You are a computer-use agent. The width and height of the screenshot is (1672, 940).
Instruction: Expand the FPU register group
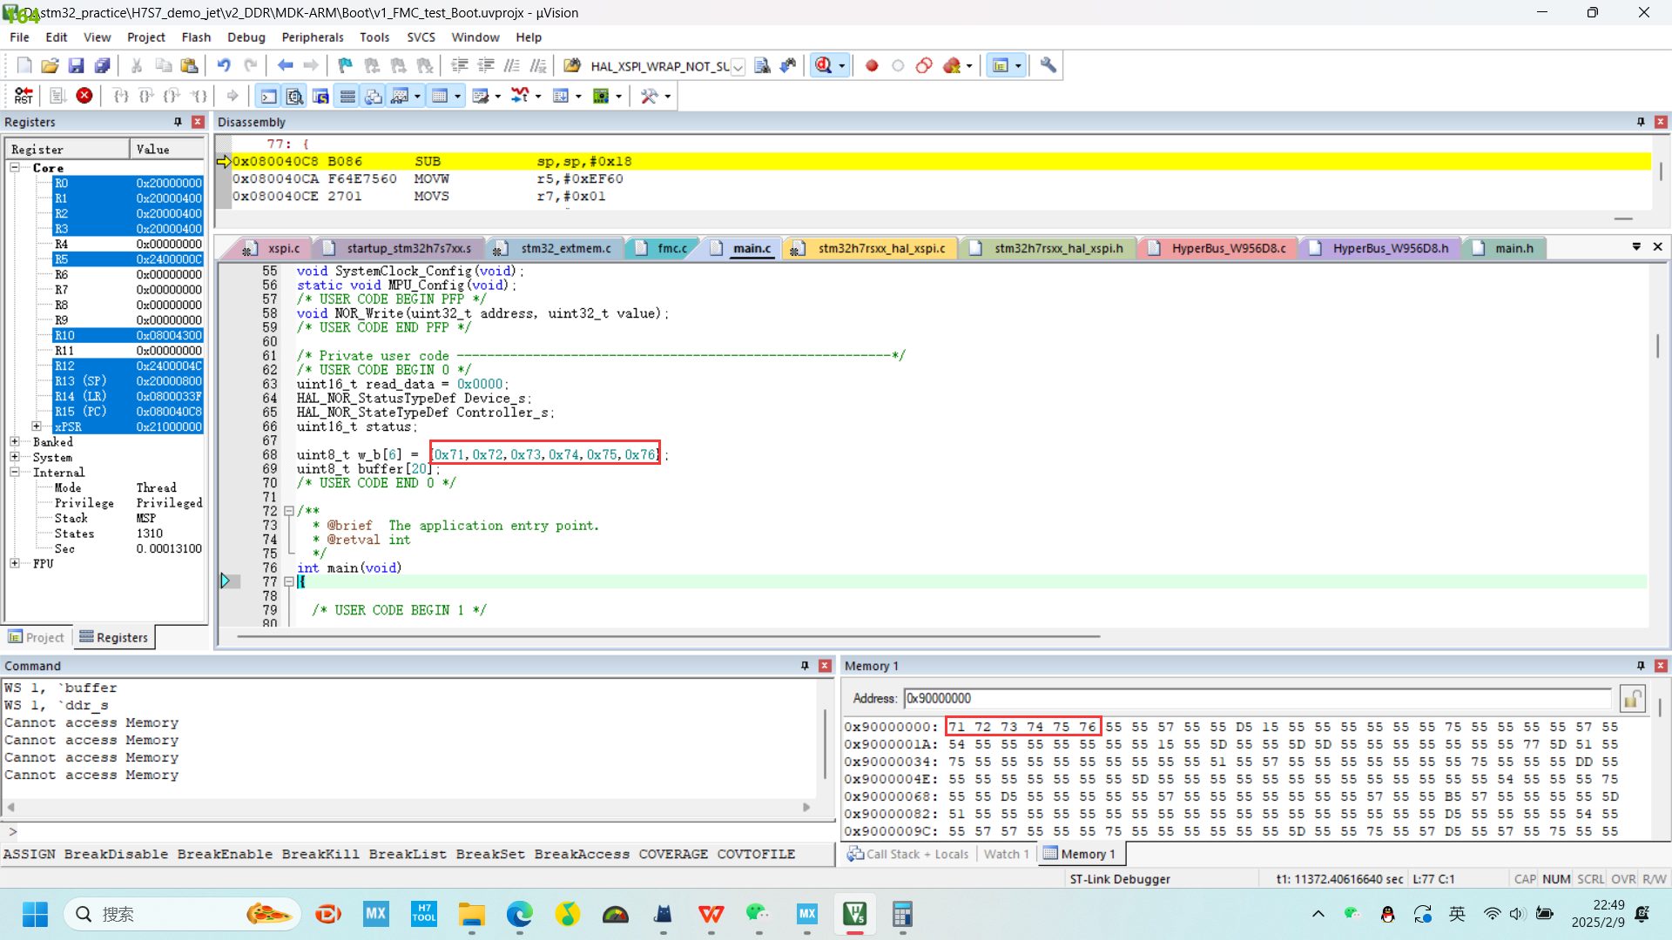point(15,564)
